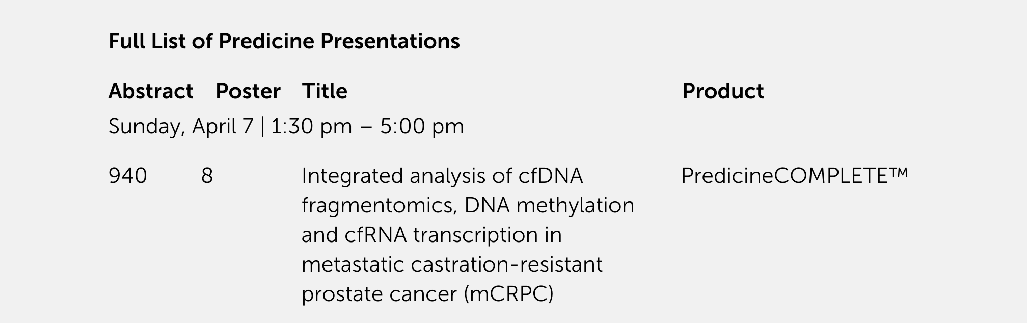This screenshot has width=1027, height=323.
Task: Click the '1:30 pm – 5:00 pm' time range
Action: [367, 126]
